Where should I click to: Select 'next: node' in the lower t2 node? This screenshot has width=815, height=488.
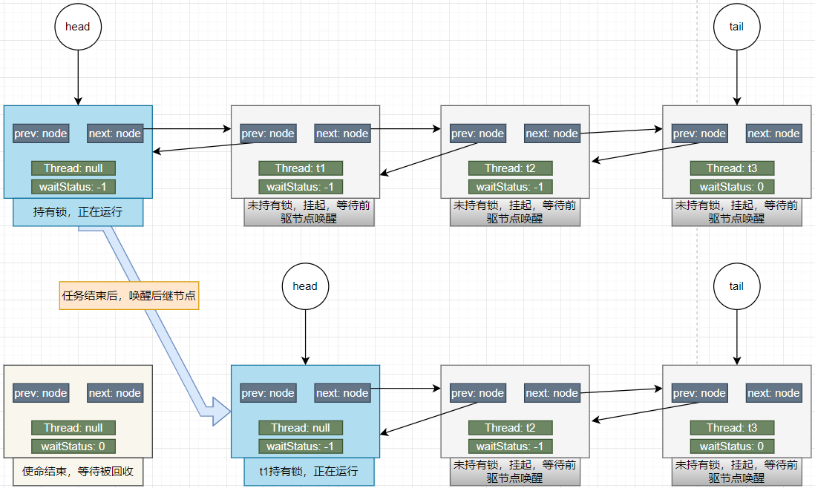(552, 393)
